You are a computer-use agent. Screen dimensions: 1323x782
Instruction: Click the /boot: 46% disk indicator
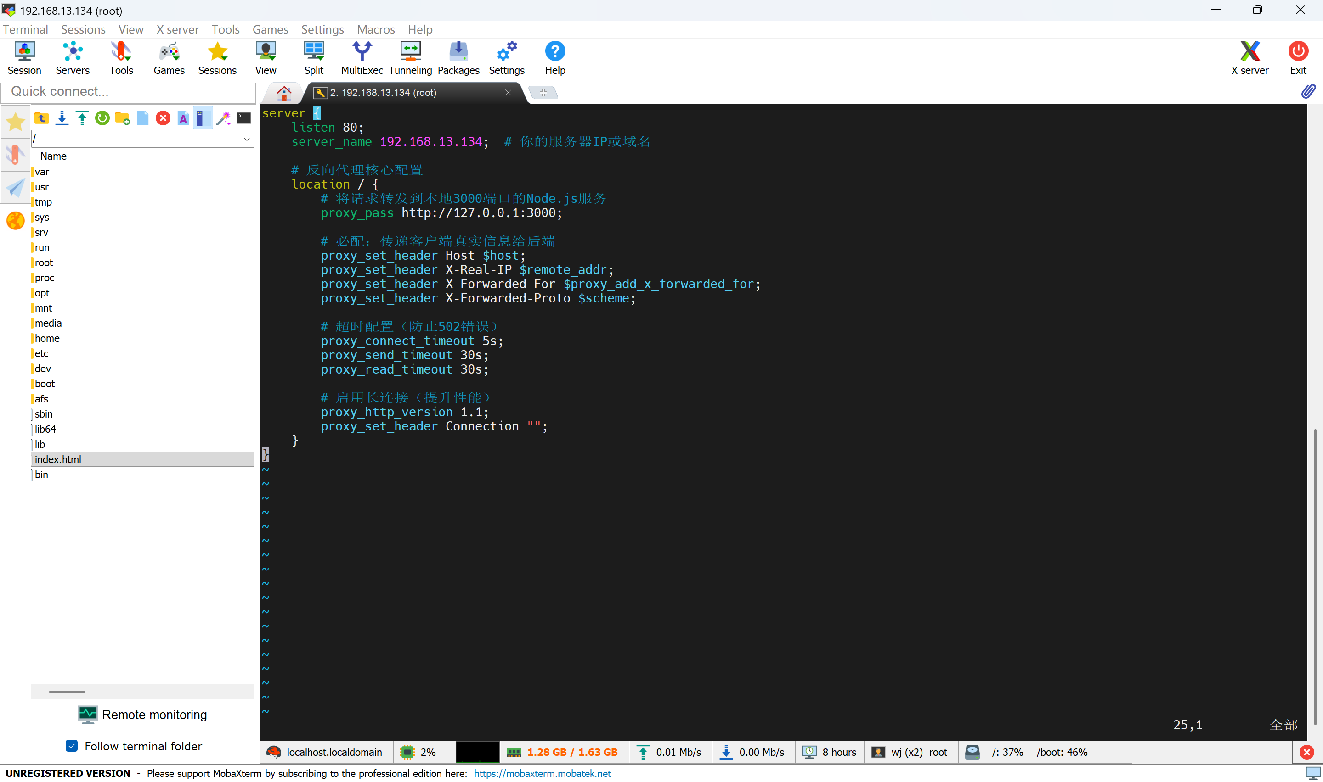(x=1062, y=752)
